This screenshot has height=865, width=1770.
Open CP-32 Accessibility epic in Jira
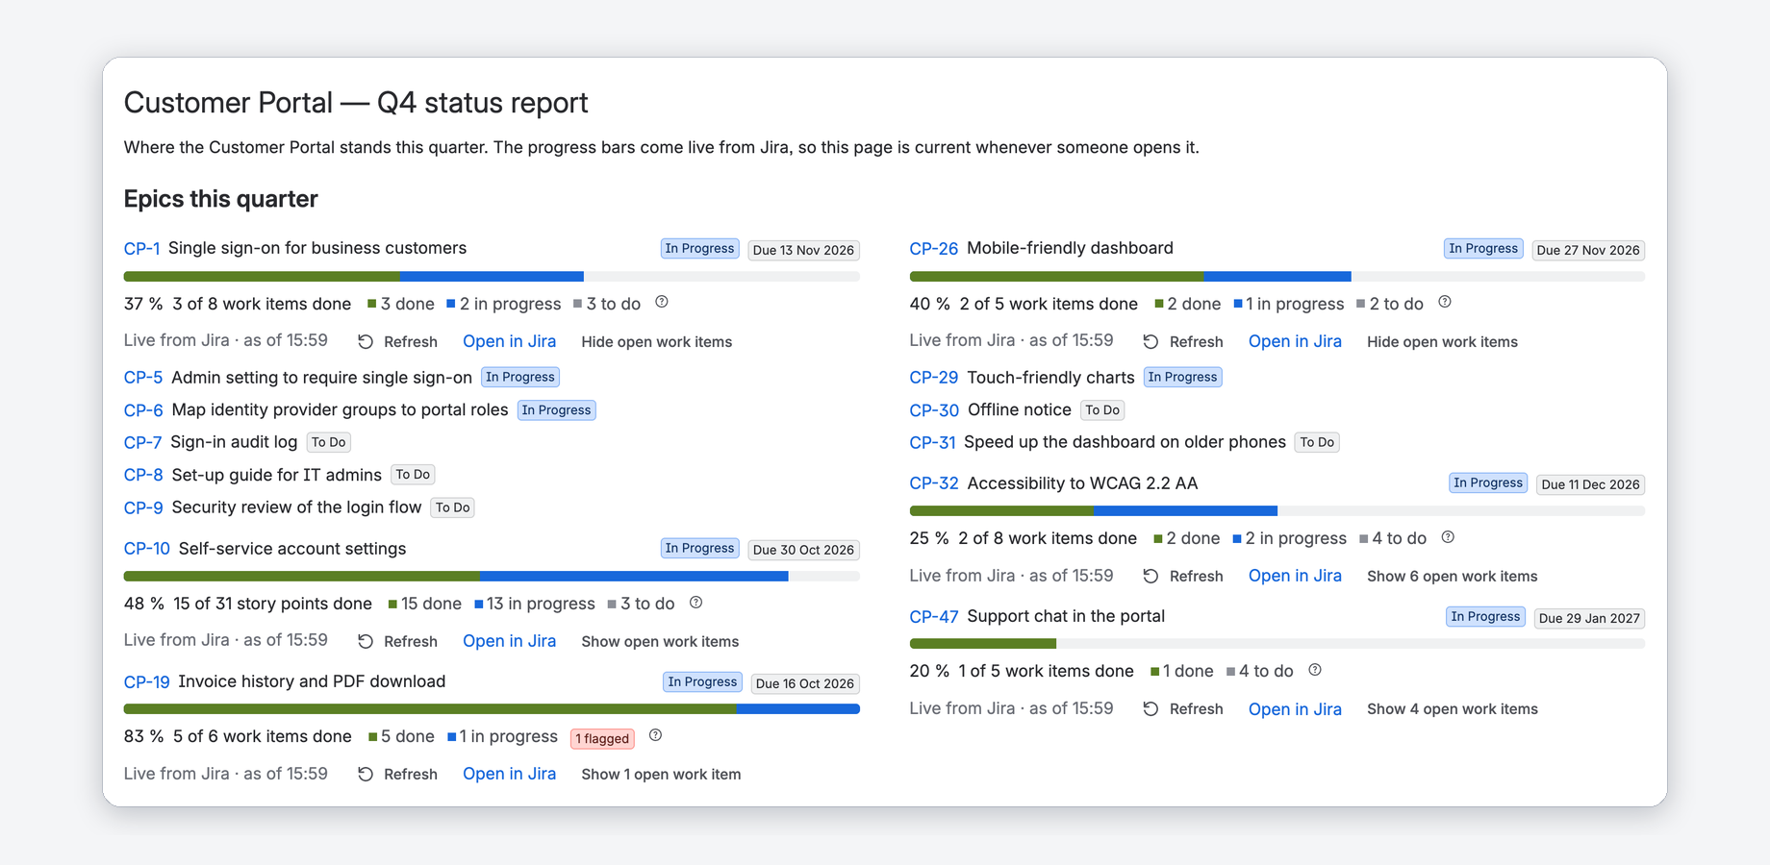1295,576
